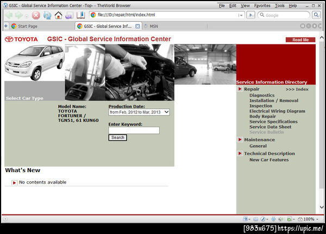This screenshot has height=234, width=326.
Task: Click the purple undo-closed-page icon
Action: tap(69, 16)
